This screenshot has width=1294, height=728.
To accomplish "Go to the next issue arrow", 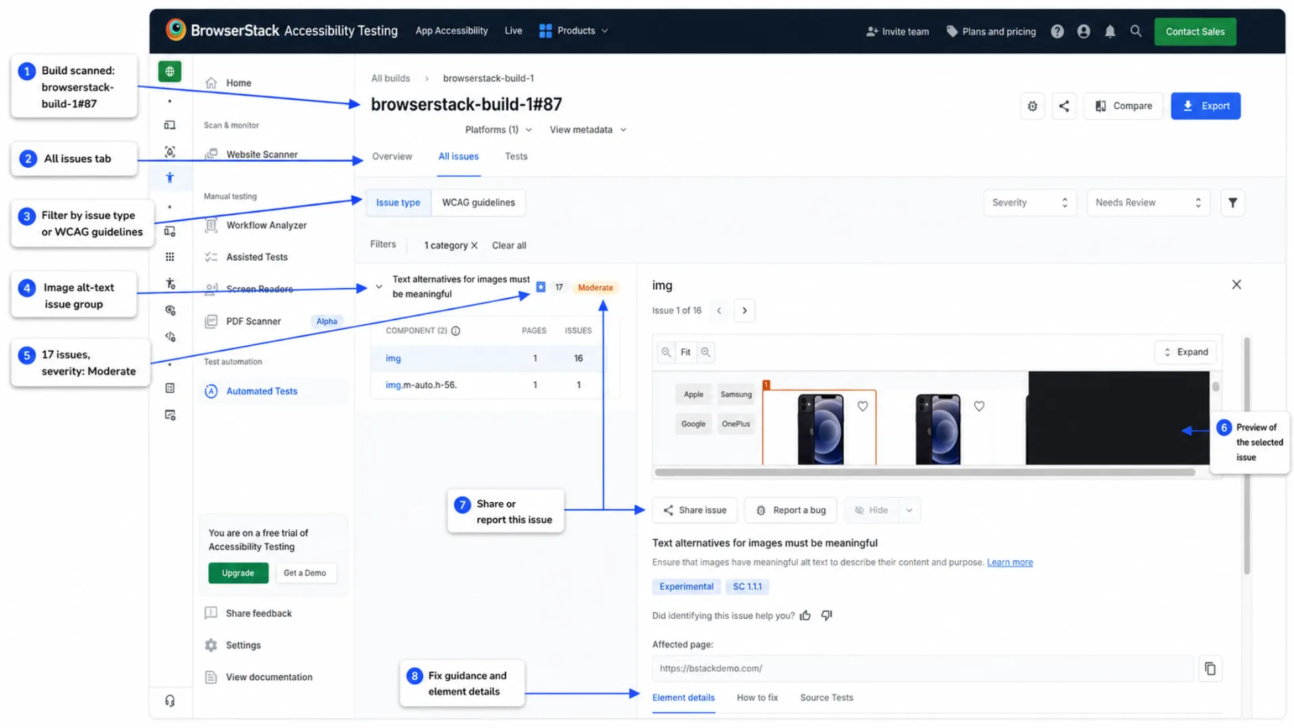I will [744, 311].
